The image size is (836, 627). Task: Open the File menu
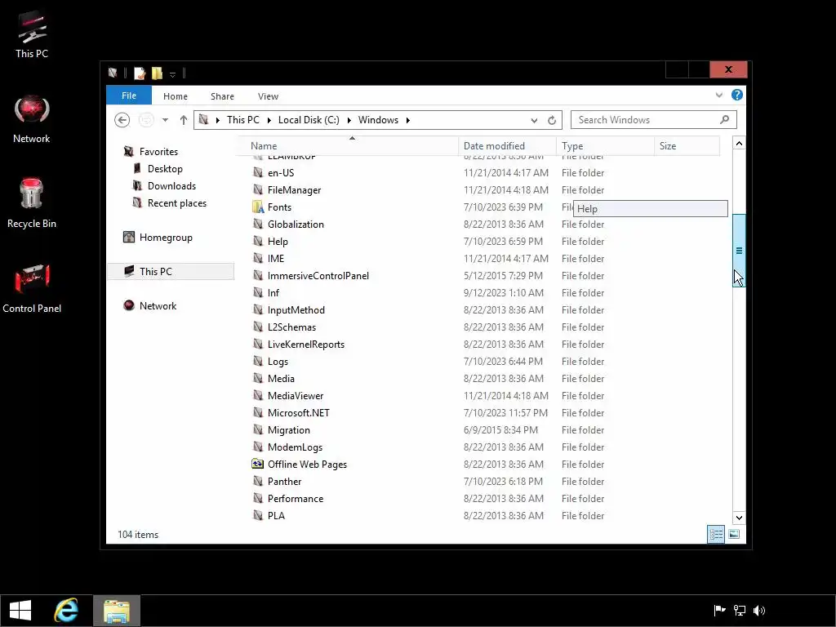(129, 96)
